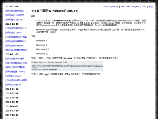This screenshot has width=158, height=119.
Task: Click the download button in 方式2 line
Action: pyautogui.click(x=46, y=74)
